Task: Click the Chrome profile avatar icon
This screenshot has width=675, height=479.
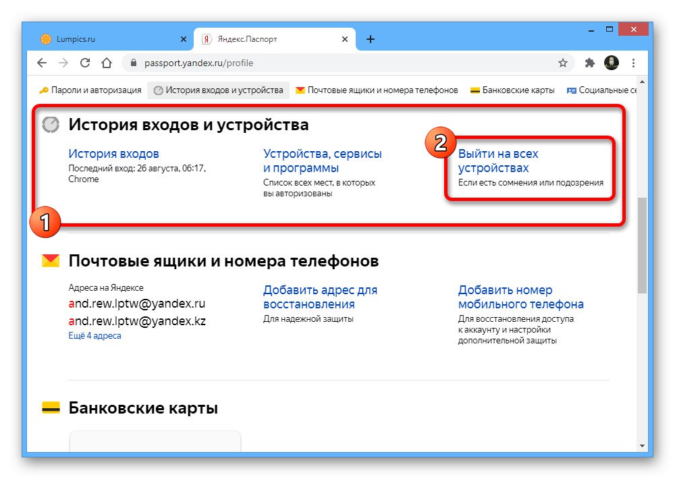Action: pos(612,62)
